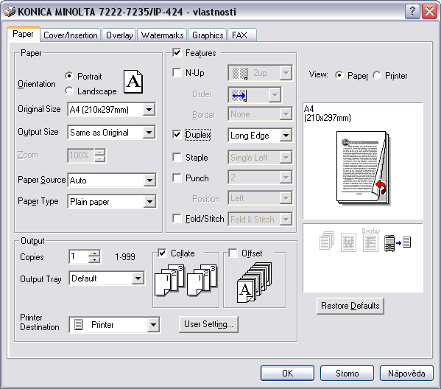Open the Punch position Left dropdown
The height and width of the screenshot is (389, 441).
286,198
